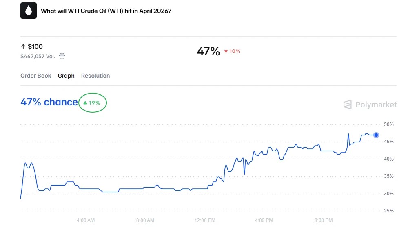Switch to the Graph tab
This screenshot has width=408, height=227.
(x=66, y=76)
